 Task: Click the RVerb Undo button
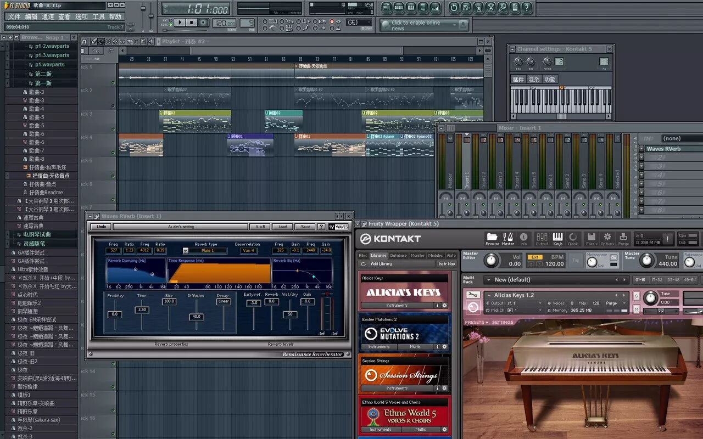pyautogui.click(x=101, y=227)
